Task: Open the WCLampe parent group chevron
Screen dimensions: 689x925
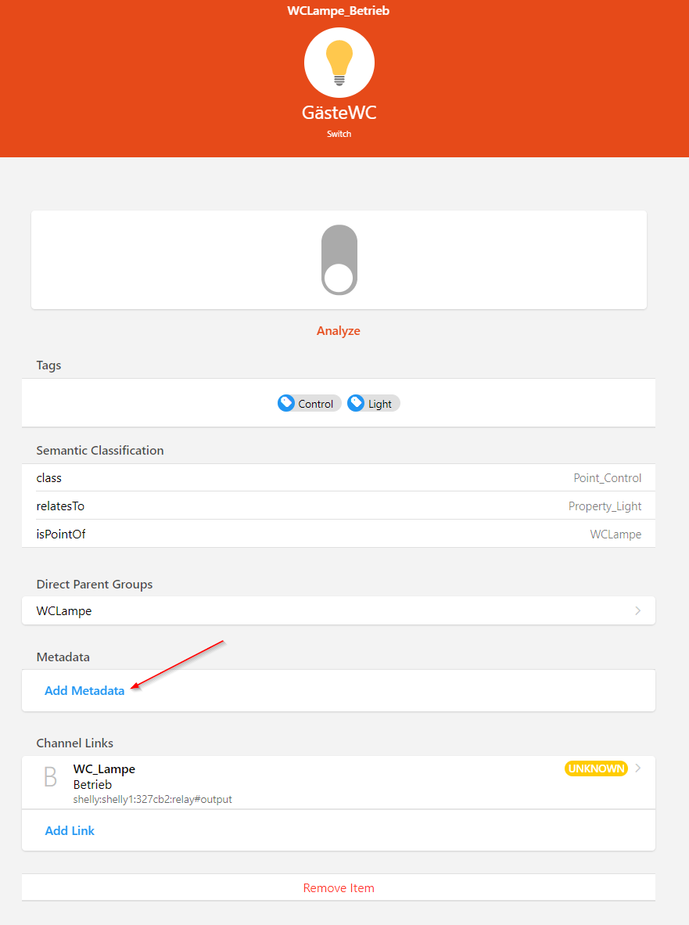Action: point(637,610)
